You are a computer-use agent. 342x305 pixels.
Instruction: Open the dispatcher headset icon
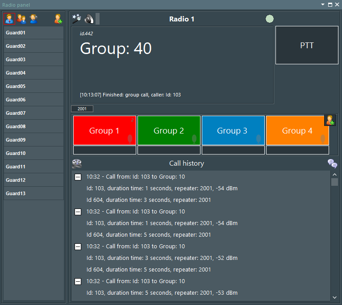point(34,19)
